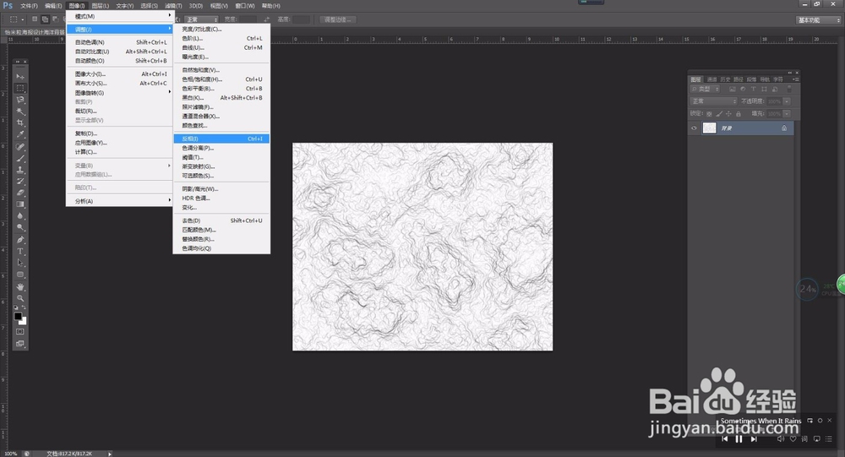This screenshot has width=845, height=457.
Task: Select the Rectangular Marquee tool in toolbox
Action: pos(20,89)
